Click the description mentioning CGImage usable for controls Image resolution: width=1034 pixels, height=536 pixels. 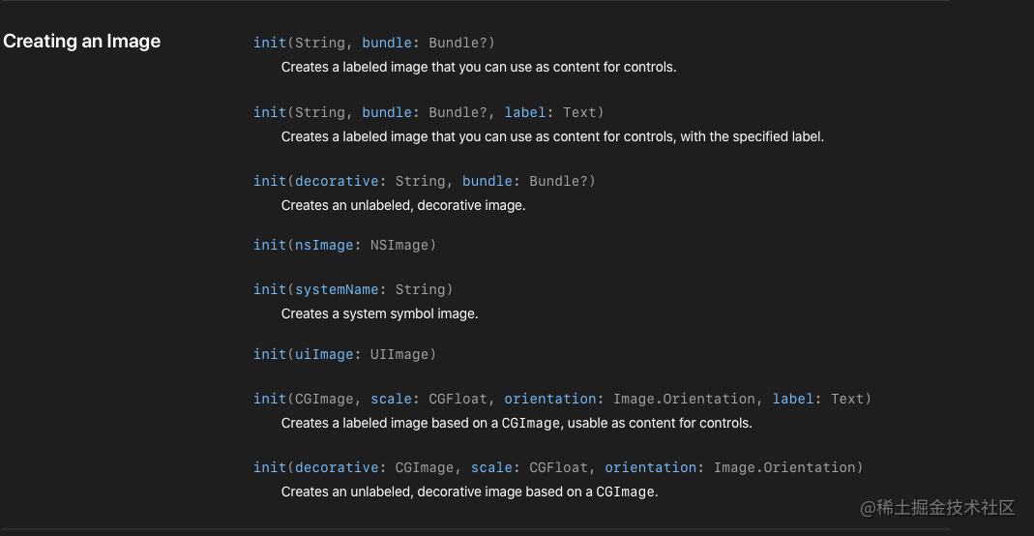point(517,423)
